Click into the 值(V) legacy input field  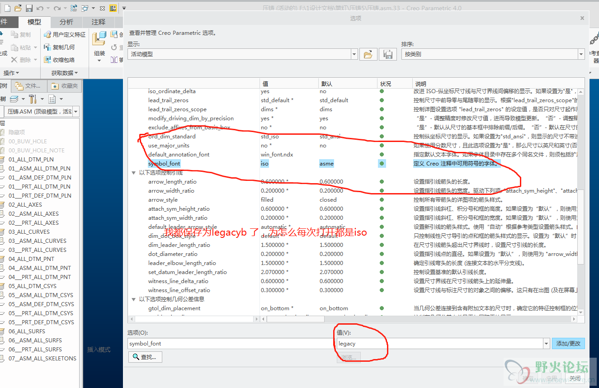point(439,344)
